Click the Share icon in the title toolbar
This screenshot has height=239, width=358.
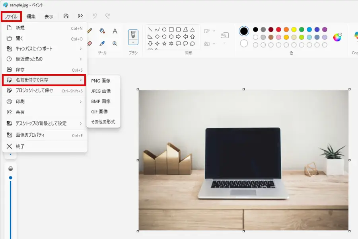coord(80,16)
